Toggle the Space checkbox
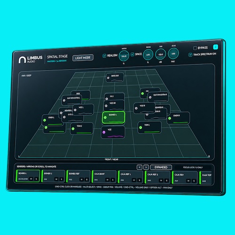 (133, 55)
